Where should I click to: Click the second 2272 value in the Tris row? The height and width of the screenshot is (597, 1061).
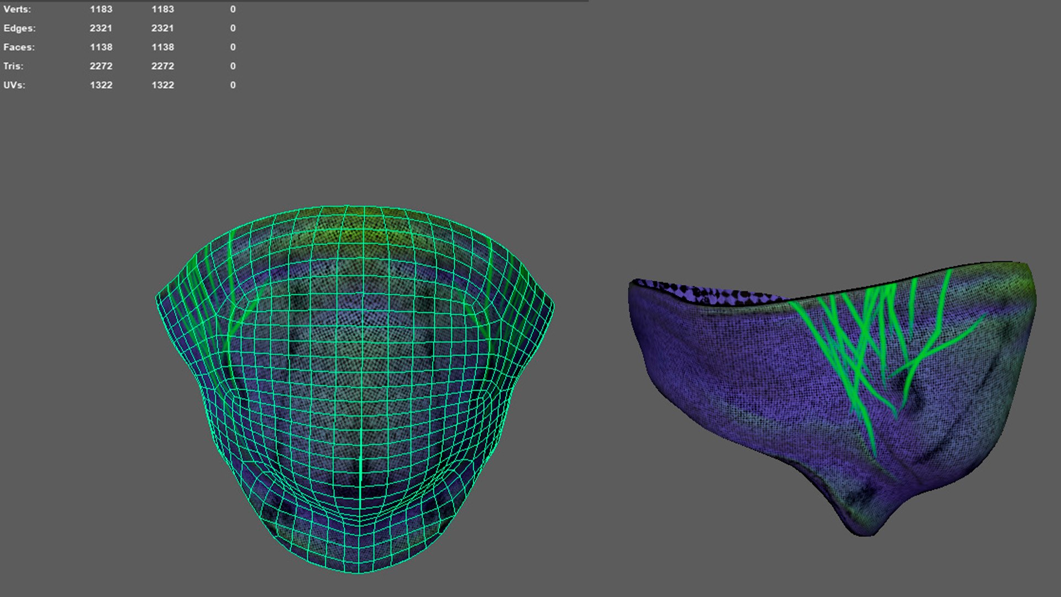point(162,66)
